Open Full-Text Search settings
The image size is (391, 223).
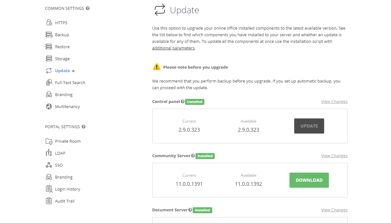click(x=49, y=82)
